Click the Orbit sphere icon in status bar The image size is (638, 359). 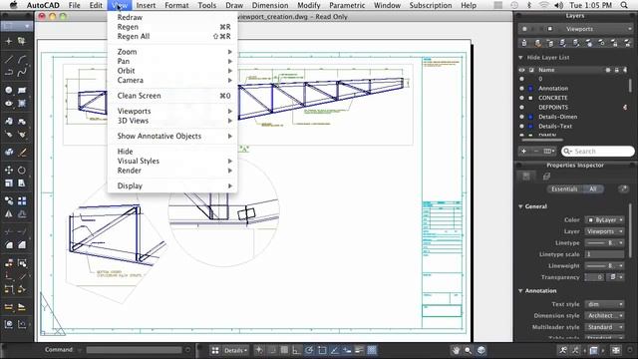[481, 350]
